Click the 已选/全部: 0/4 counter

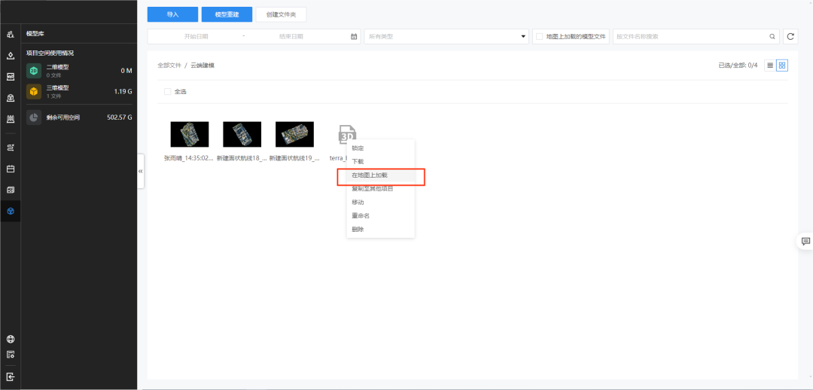[x=738, y=66]
